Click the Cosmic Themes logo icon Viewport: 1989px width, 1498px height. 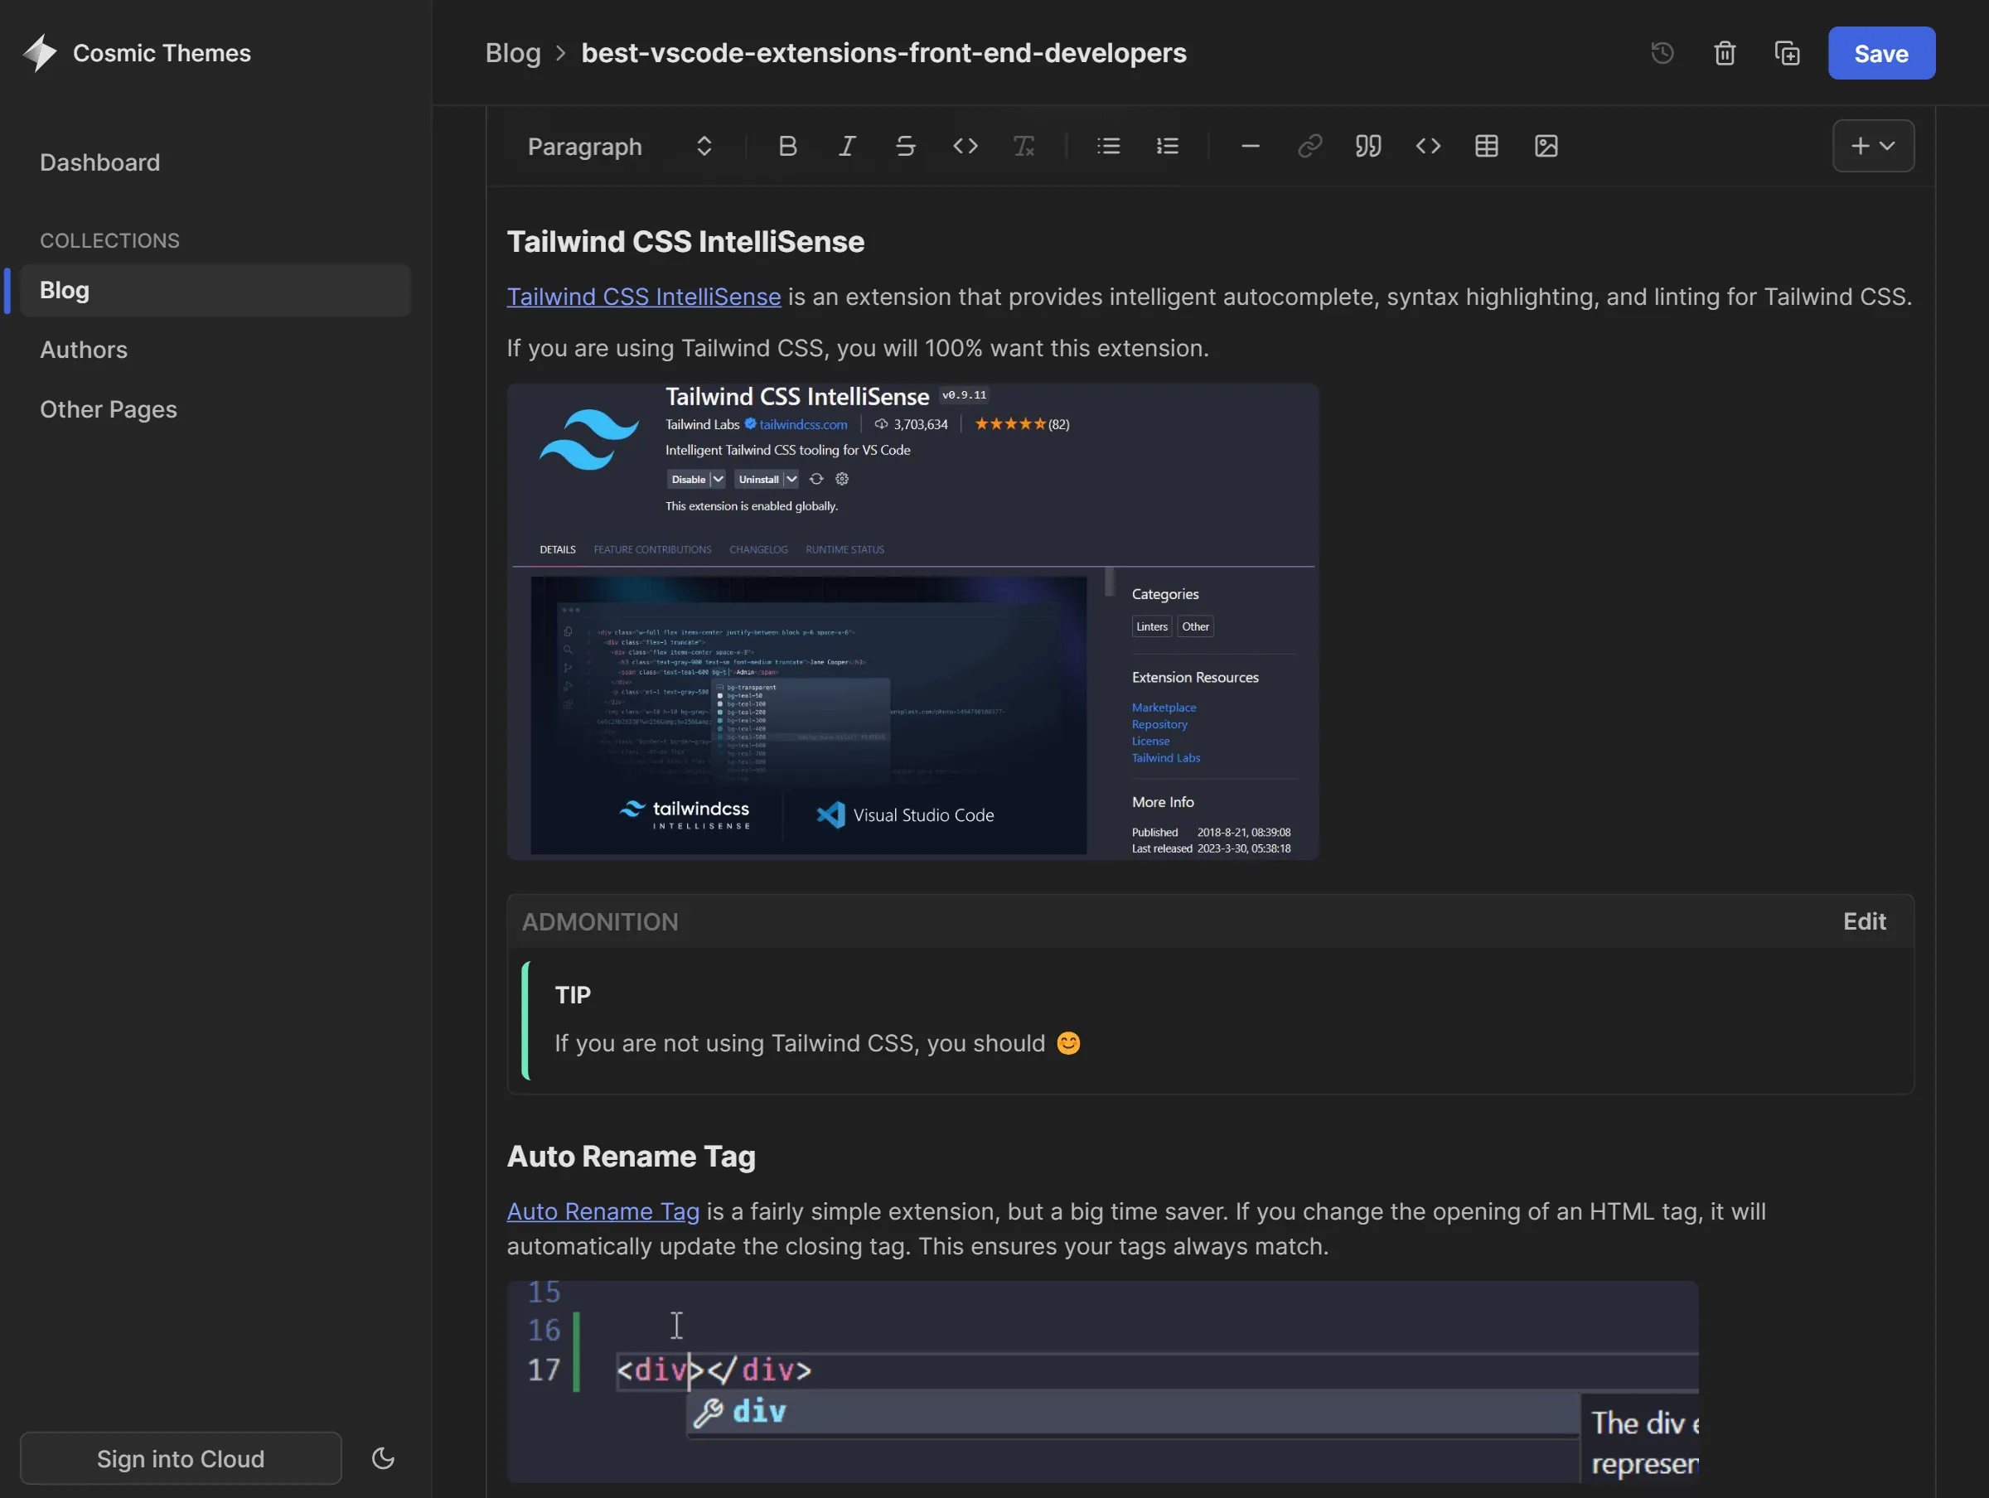click(40, 53)
